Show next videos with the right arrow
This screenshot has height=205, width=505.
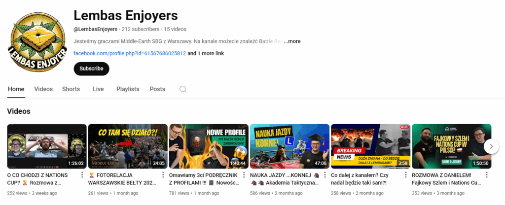491,146
